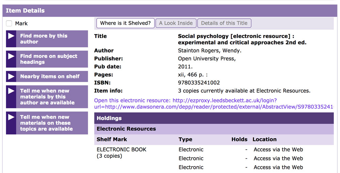
Task: Click the Shelf Mark column header
Action: point(112,139)
